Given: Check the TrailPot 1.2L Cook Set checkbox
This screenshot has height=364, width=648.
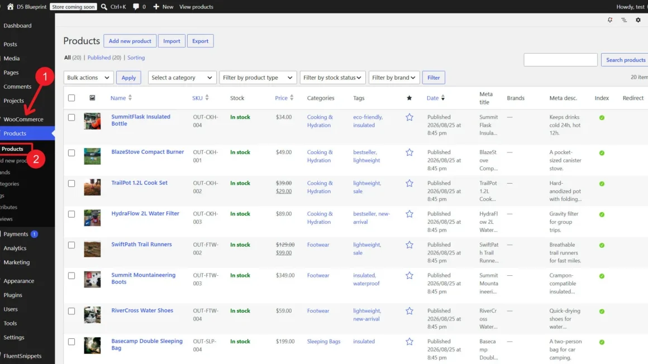Looking at the screenshot, I should tap(72, 184).
